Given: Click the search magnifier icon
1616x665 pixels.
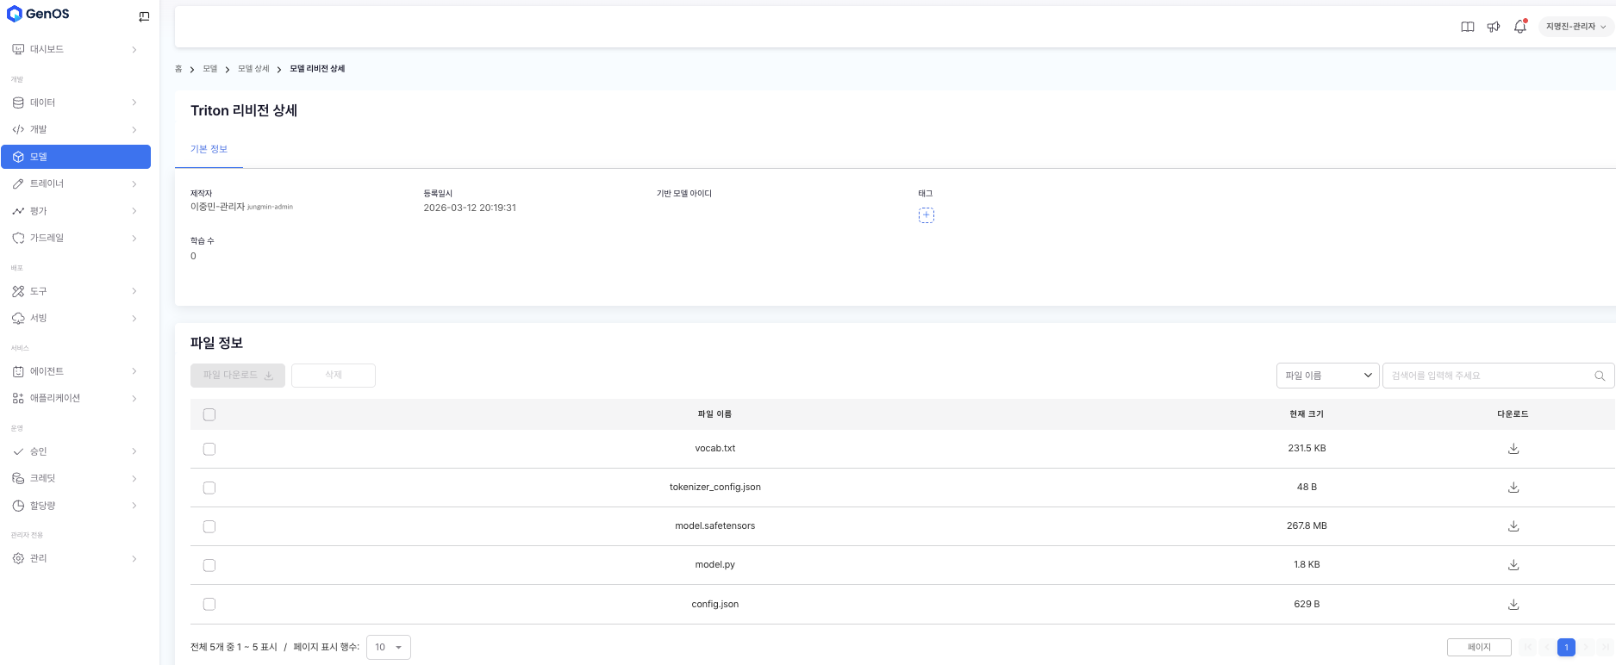Looking at the screenshot, I should click(1600, 376).
